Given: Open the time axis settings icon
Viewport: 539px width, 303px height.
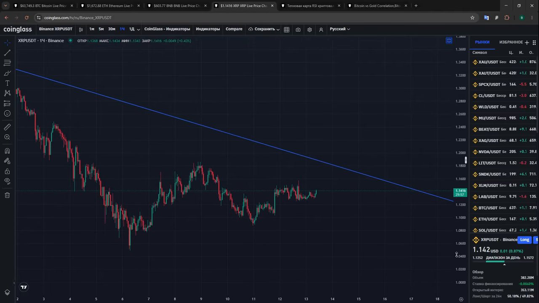Looking at the screenshot, I should [x=461, y=299].
